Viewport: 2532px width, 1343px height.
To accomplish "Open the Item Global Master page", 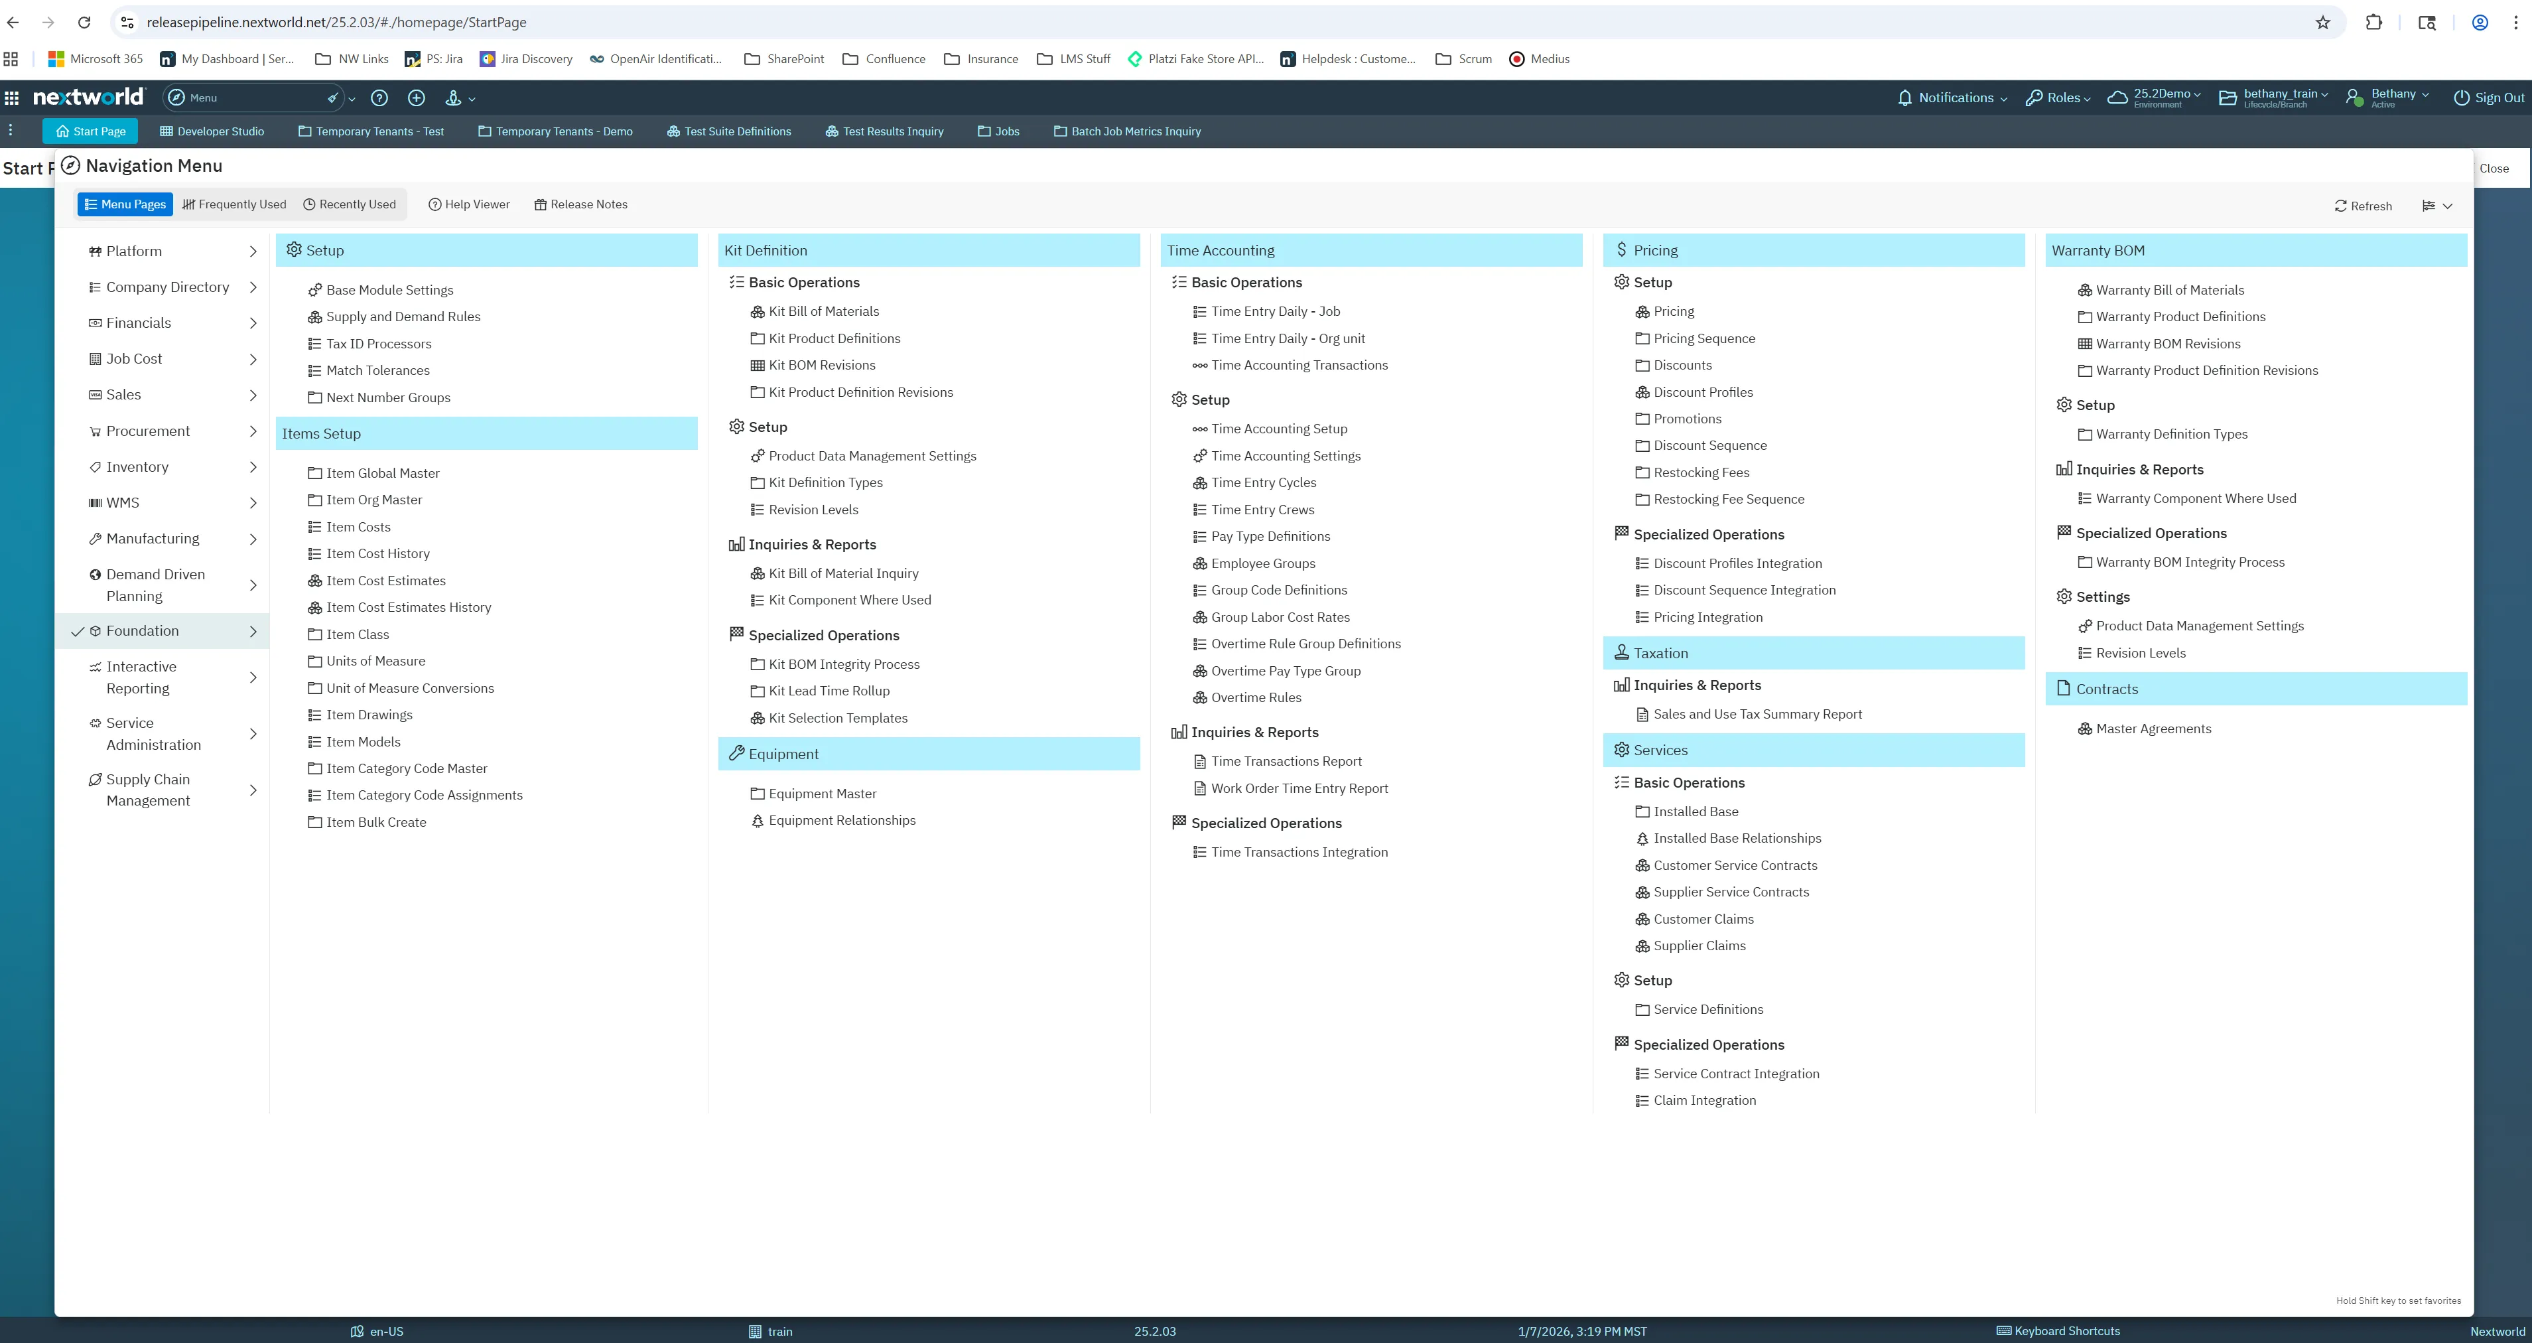I will click(x=383, y=472).
